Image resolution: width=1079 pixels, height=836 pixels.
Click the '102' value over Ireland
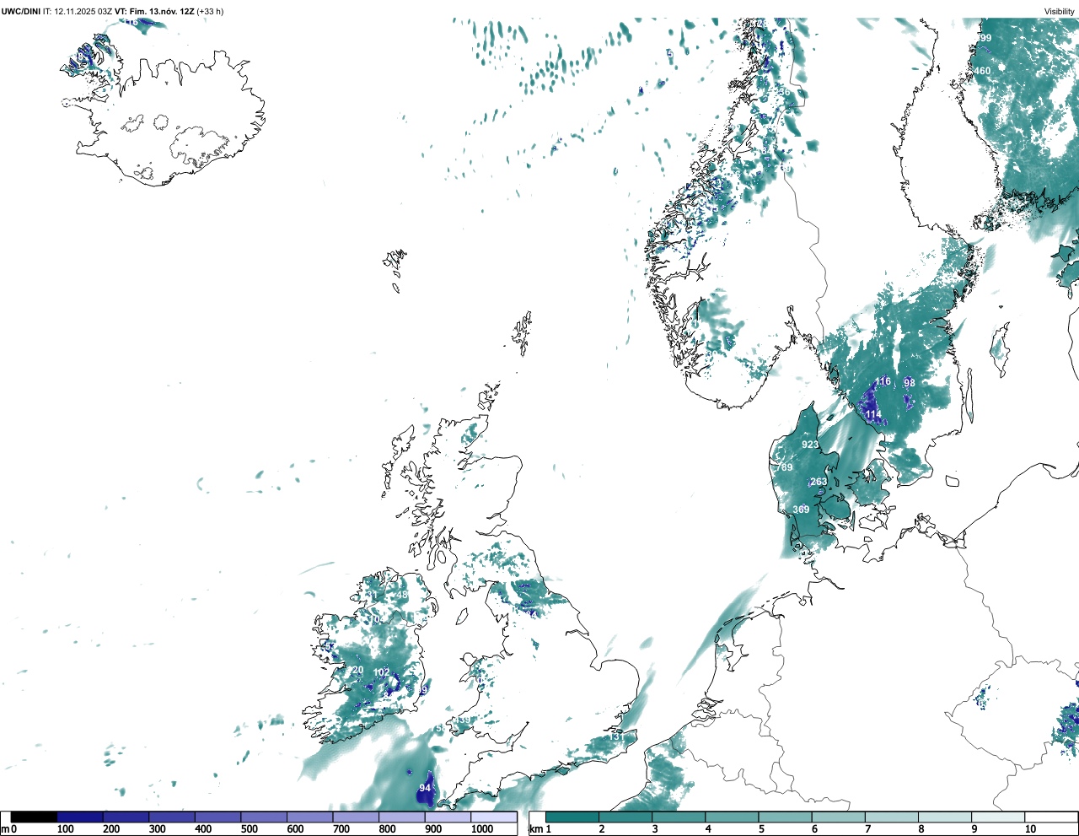click(382, 672)
